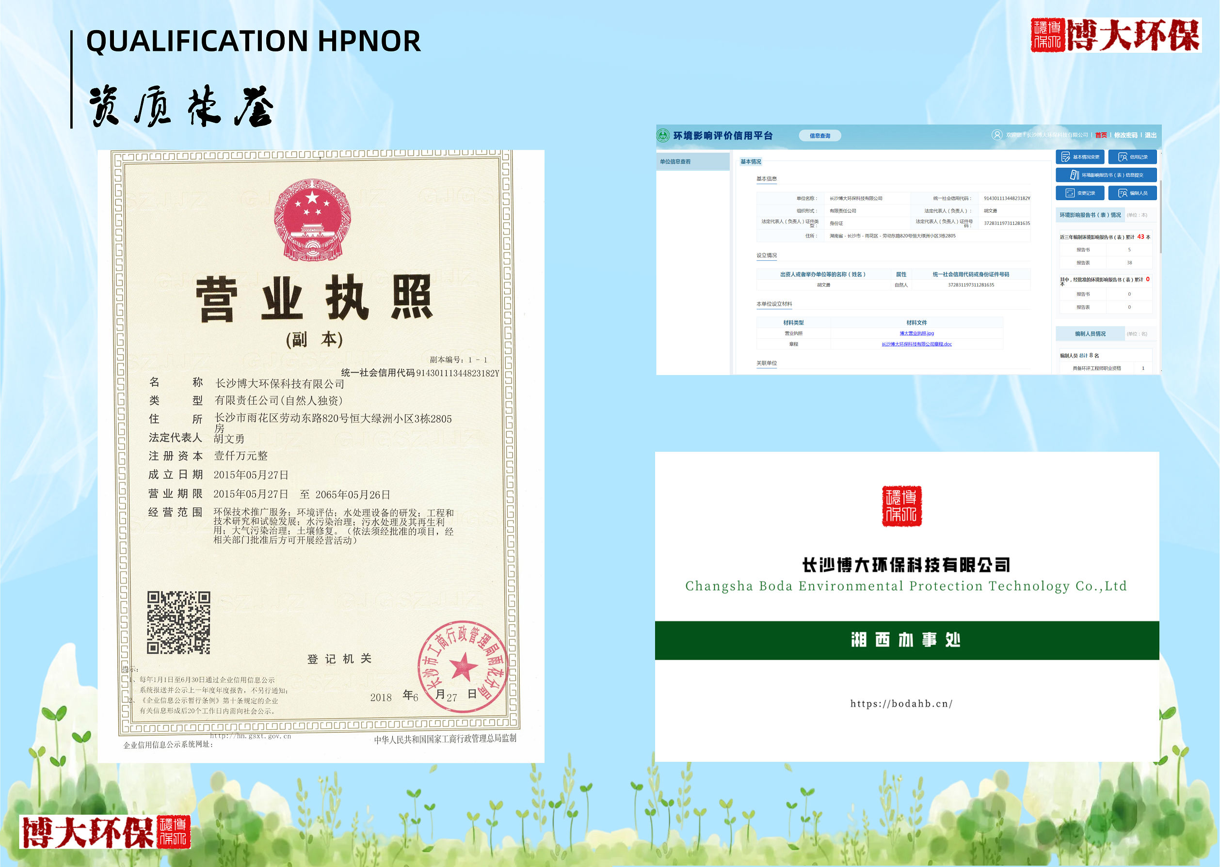Click 自然人 in the 属性 column

point(901,285)
